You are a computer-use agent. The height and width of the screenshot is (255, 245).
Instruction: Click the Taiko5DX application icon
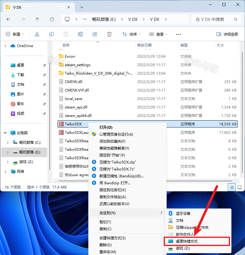61,124
